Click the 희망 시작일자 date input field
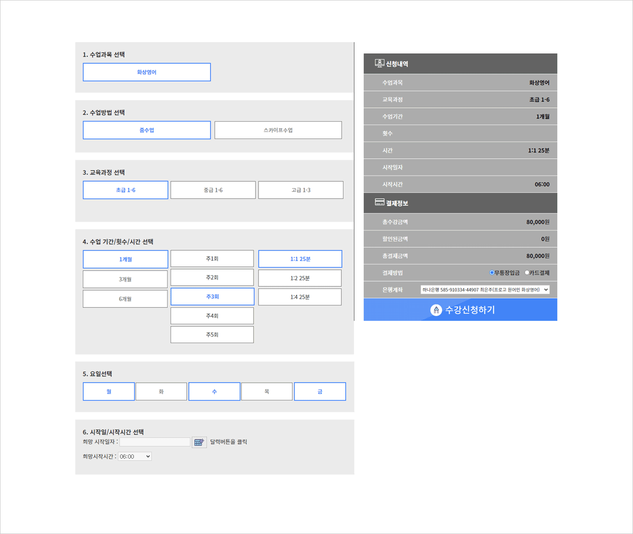The image size is (633, 534). click(x=155, y=442)
